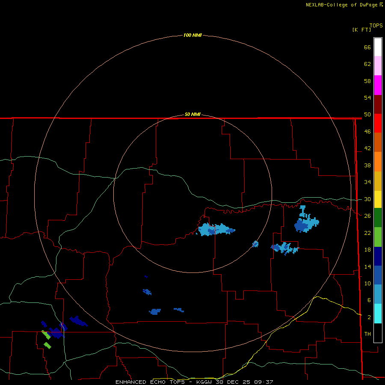The image size is (385, 385).
Task: Select the "42" scale value
Action: 367,148
